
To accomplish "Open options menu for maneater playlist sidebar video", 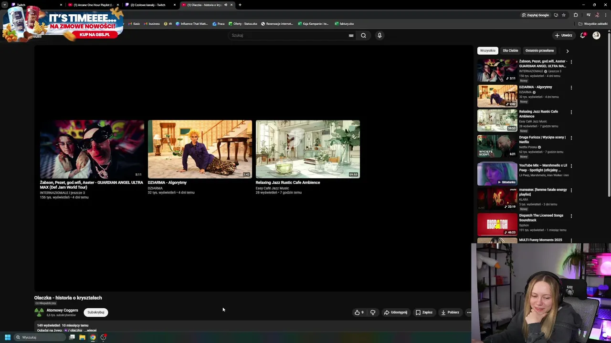I will point(571,191).
